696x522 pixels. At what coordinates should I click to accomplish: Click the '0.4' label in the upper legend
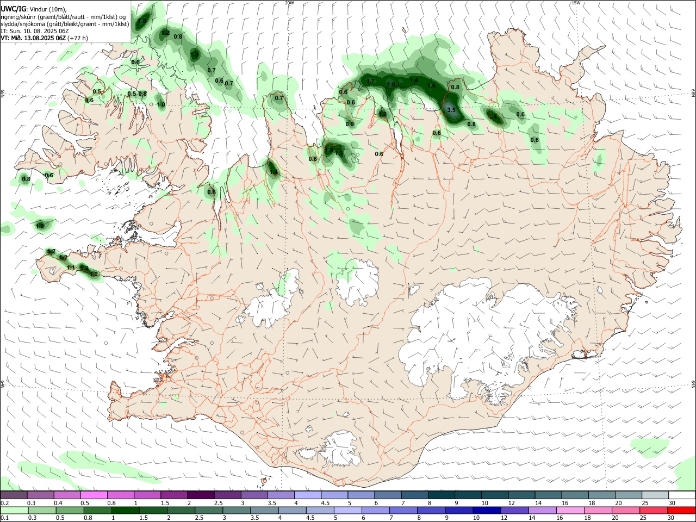[x=58, y=503]
